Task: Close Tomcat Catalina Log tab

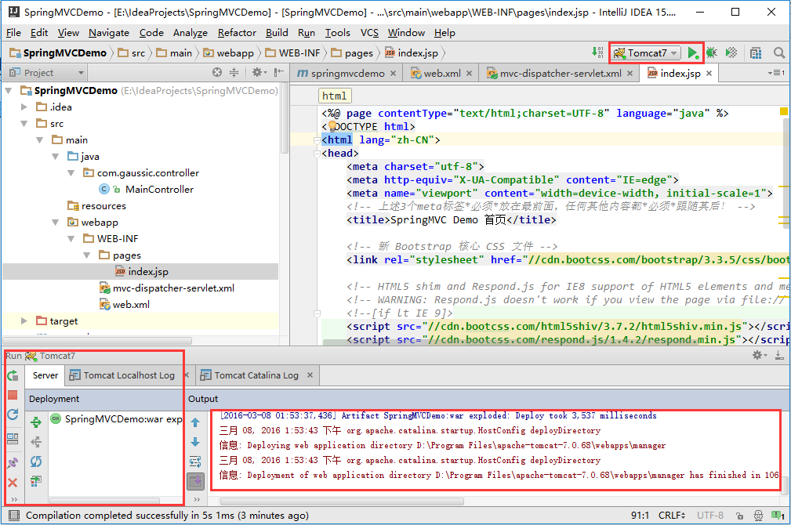Action: [x=310, y=375]
